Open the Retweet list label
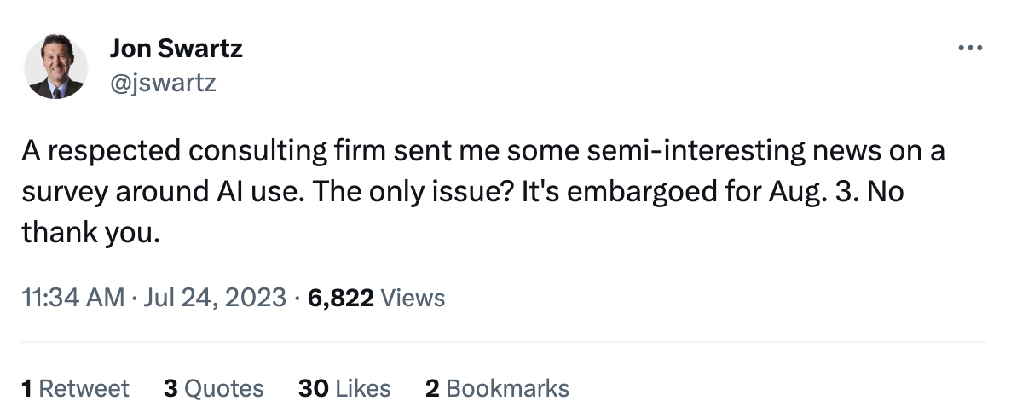The height and width of the screenshot is (418, 1011). [x=84, y=389]
